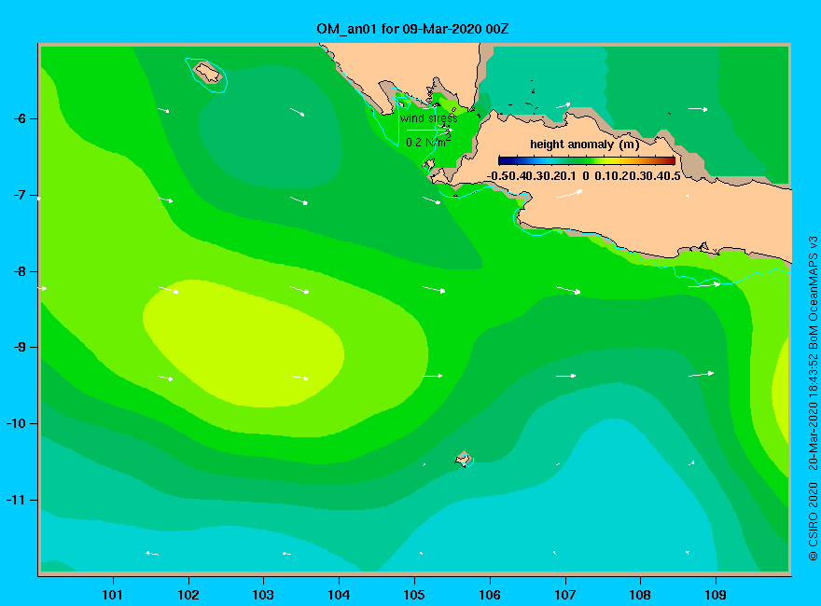Click the title 'OM_an01 for 09-Mar-2020 00Z'

(412, 29)
